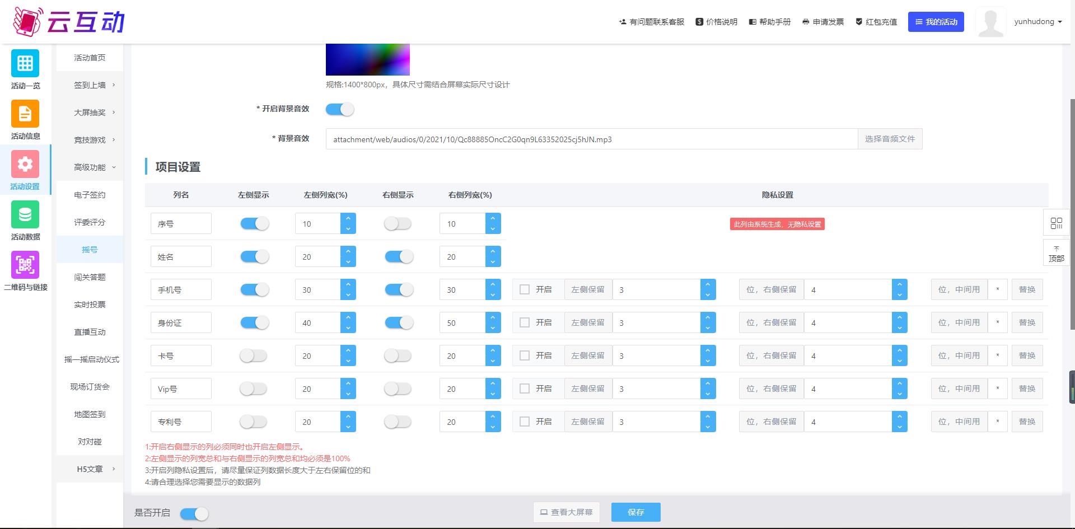
Task: Expand the 签到上墙 submenu
Action: click(94, 85)
